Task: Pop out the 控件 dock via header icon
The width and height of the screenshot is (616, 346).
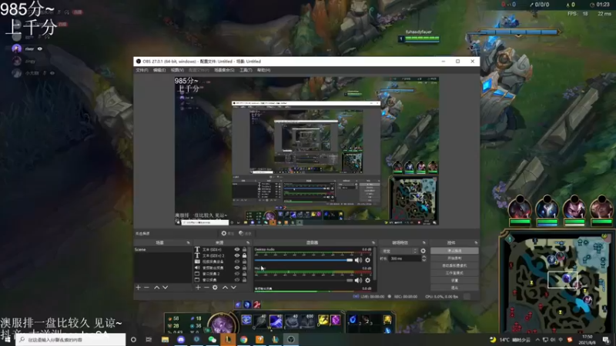Action: (476, 243)
